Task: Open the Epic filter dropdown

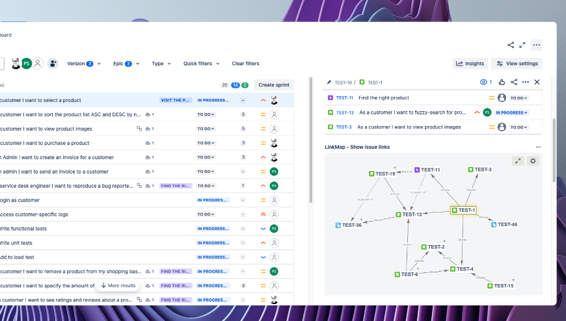Action: (126, 64)
